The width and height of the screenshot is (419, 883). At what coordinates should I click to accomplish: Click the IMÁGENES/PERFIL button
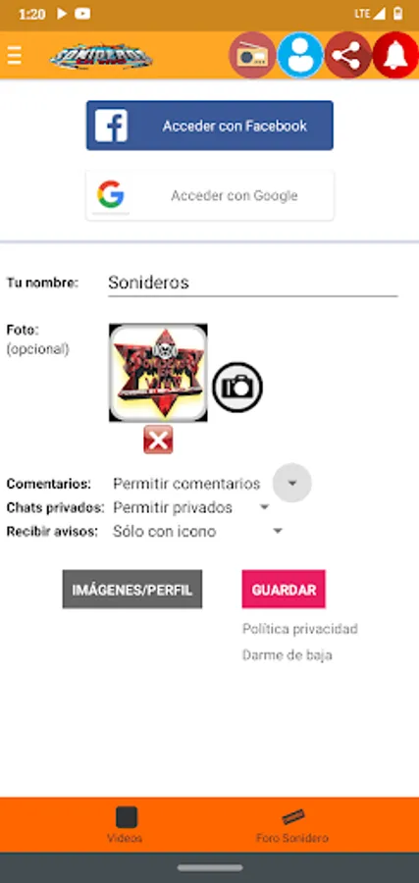(132, 589)
